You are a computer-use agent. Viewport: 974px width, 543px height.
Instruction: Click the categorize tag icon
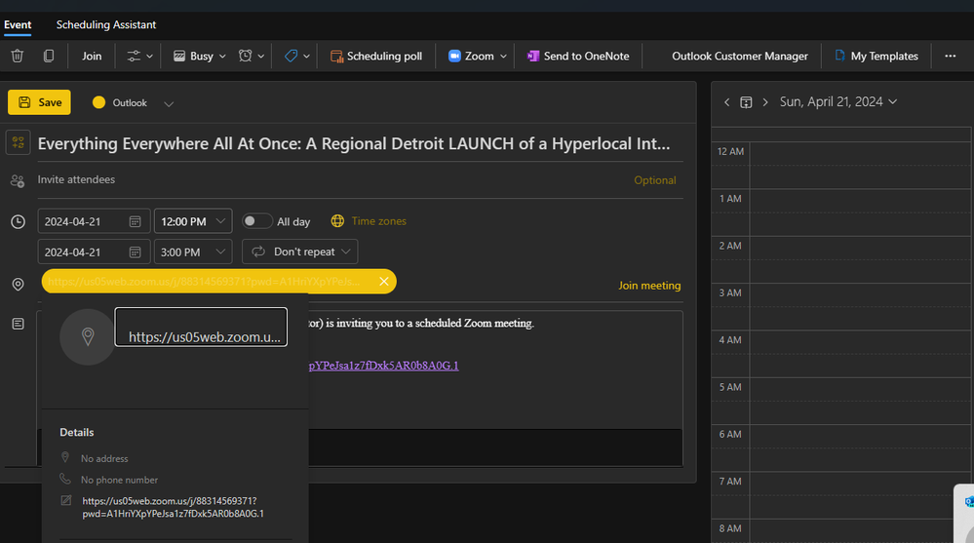coord(296,57)
